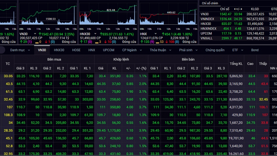Select the Bond tab

(255, 50)
